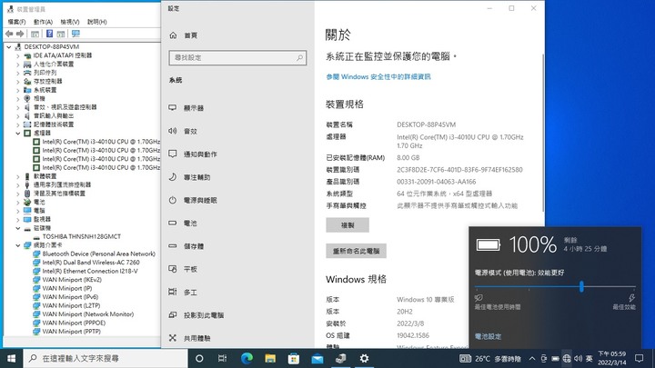This screenshot has height=368, width=655.
Task: Expand the 監視器 monitors node
Action: [x=18, y=220]
